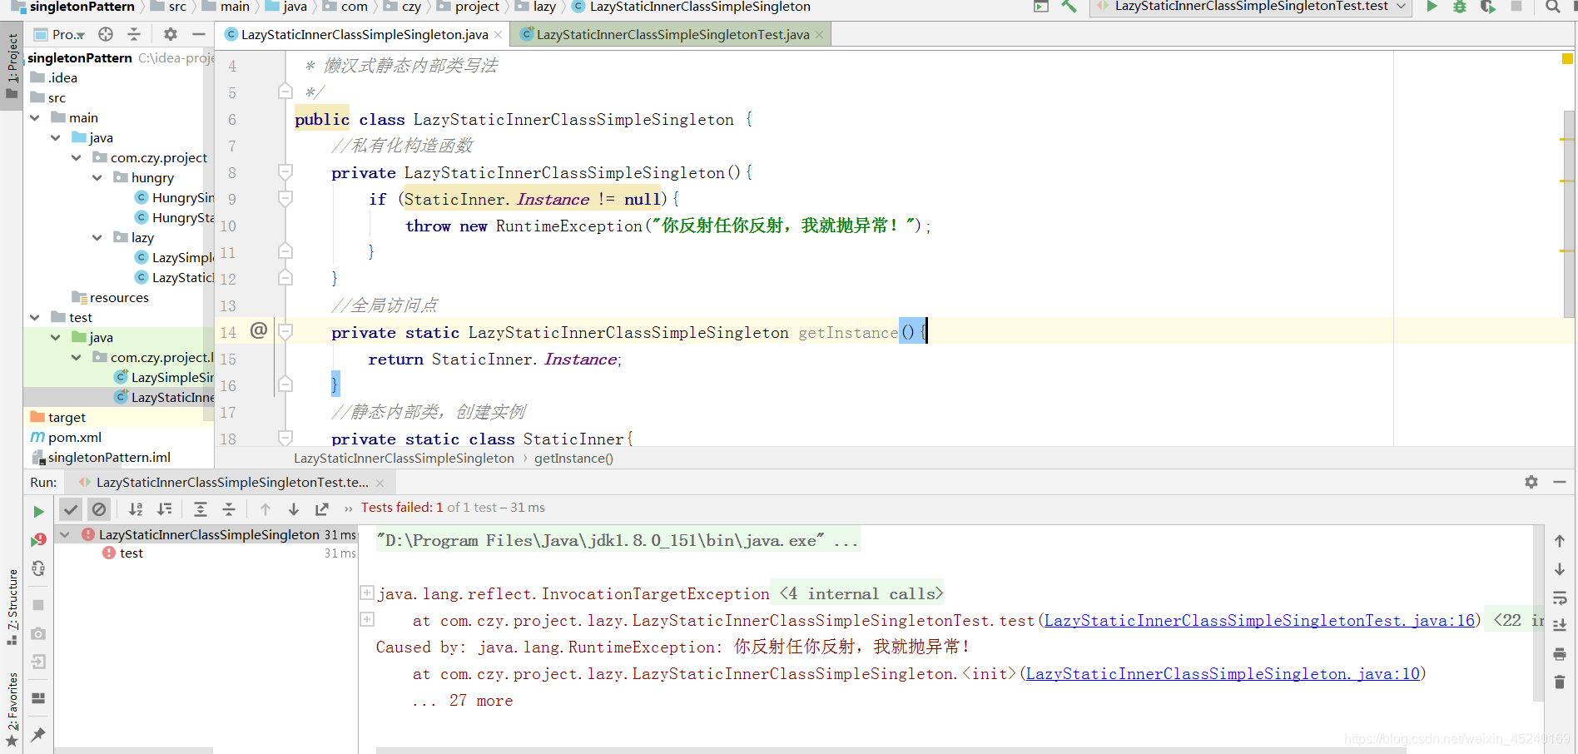1578x754 pixels.
Task: Run with coverage from the top toolbar
Action: [1488, 7]
